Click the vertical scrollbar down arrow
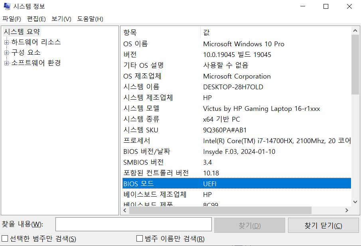The image size is (361, 246). click(355, 202)
